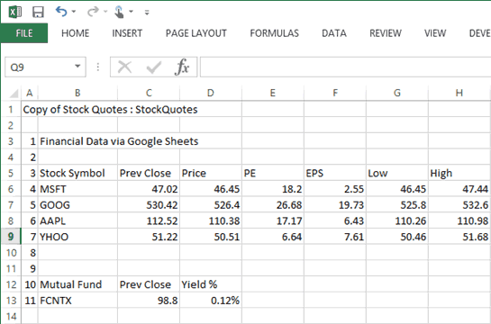Screen dimensions: 491x324
Task: Click the Redo arrow icon
Action: (93, 12)
